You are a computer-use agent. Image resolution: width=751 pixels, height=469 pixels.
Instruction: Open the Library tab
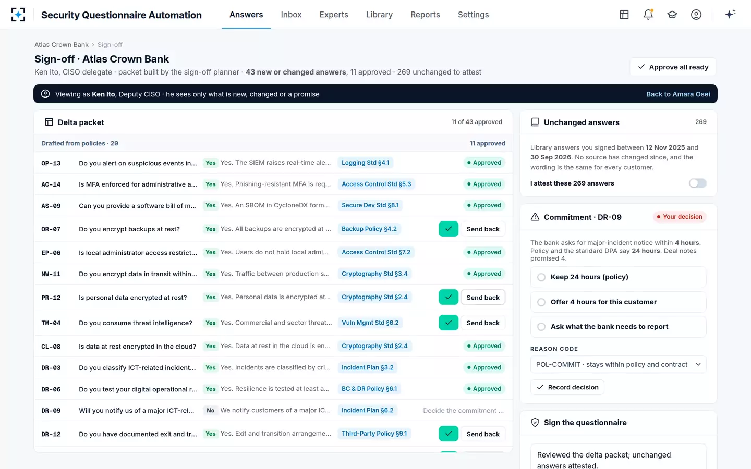pos(379,15)
